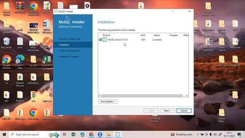Viewport: 245px width, 138px height.
Task: Select the Installation Complete step
Action: pos(69,57)
